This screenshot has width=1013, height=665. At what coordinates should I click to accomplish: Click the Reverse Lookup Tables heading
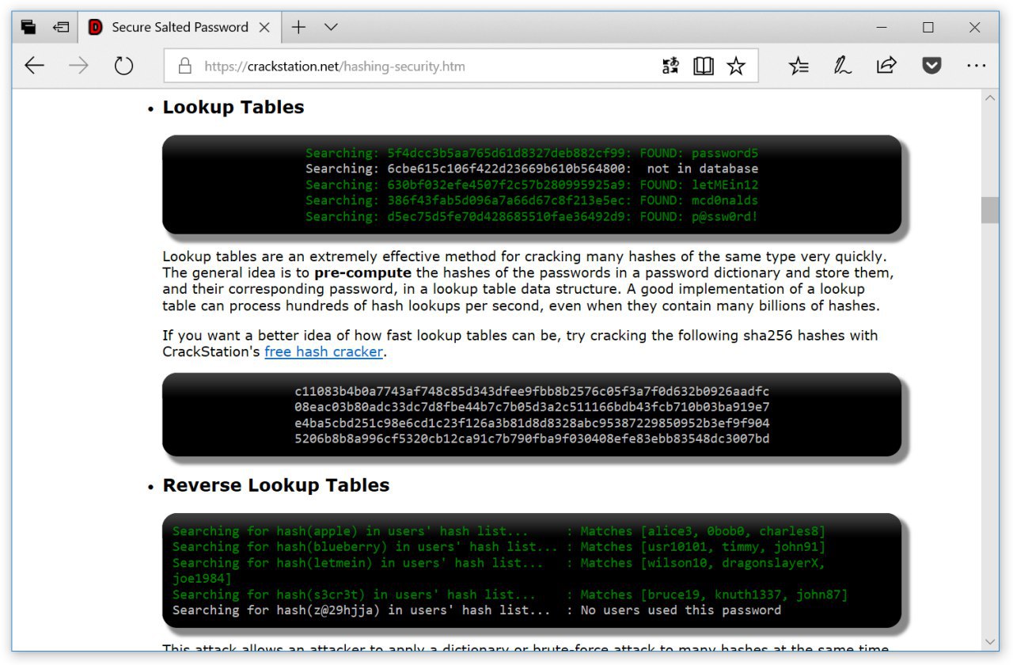click(275, 485)
